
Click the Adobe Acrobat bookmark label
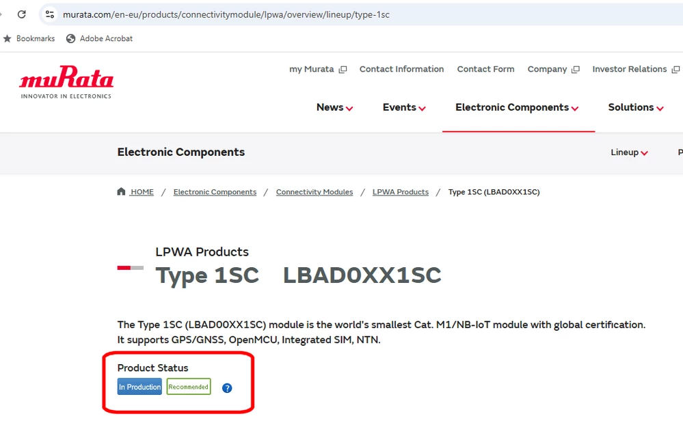point(106,38)
